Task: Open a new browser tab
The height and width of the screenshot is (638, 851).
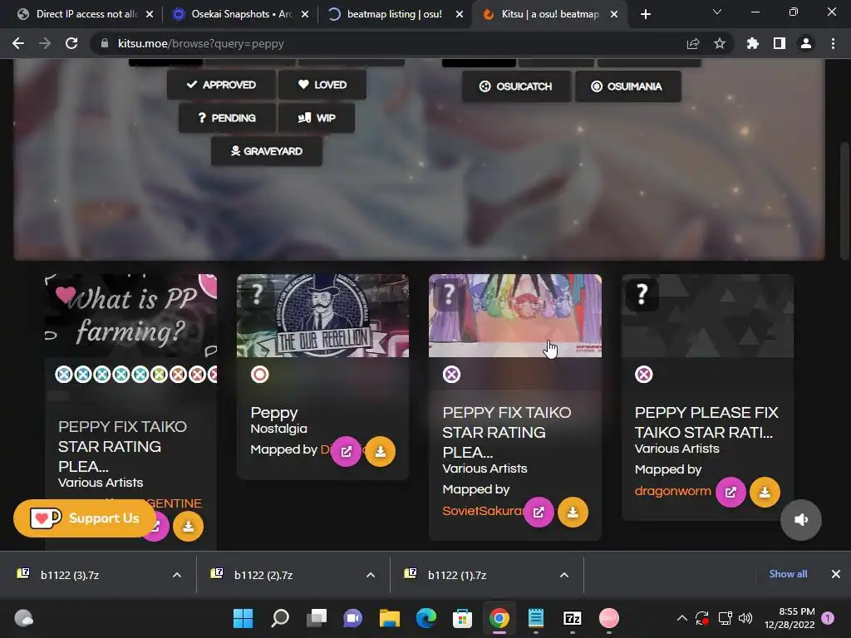Action: pos(645,14)
